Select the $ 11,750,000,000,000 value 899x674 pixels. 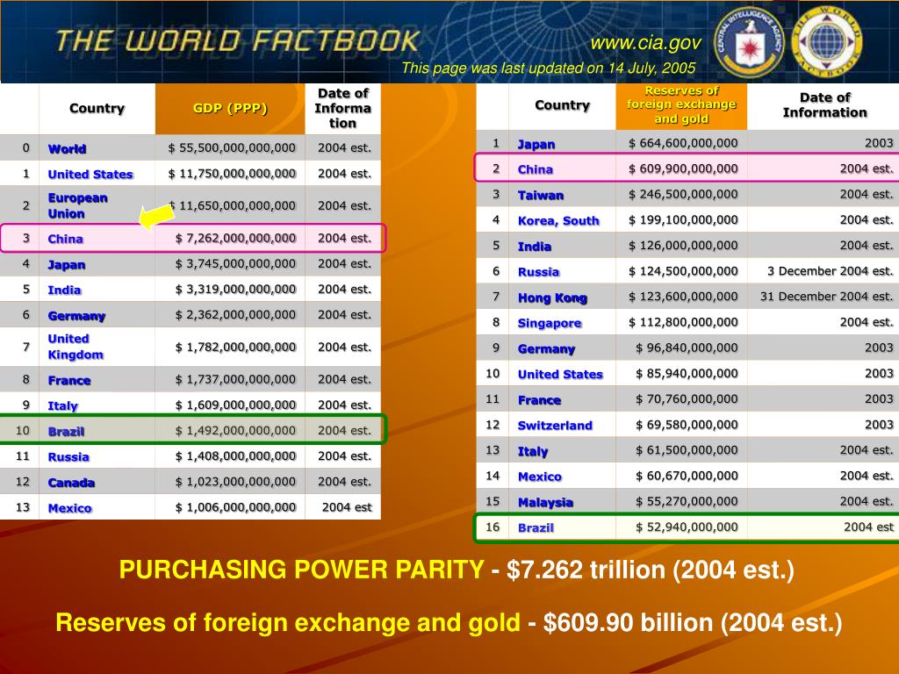coord(232,174)
